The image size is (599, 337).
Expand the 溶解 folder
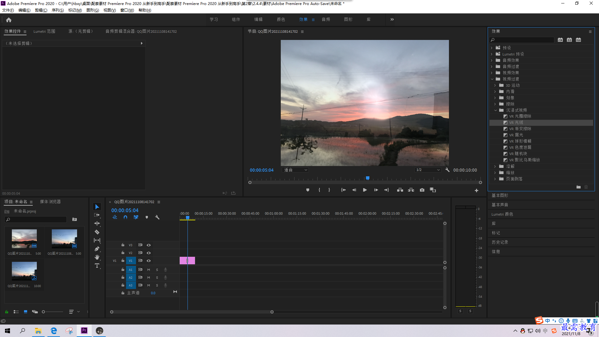[495, 166]
